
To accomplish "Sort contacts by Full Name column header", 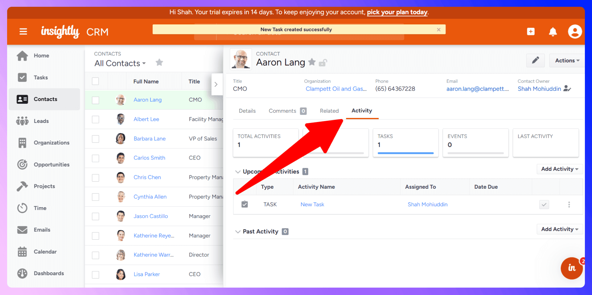I will tap(146, 81).
